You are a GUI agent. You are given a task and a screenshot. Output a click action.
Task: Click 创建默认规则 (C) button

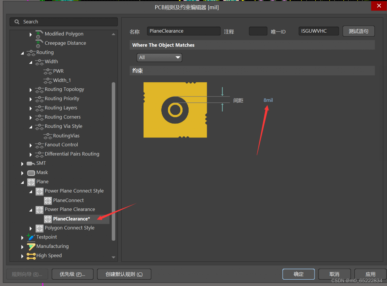pos(124,274)
